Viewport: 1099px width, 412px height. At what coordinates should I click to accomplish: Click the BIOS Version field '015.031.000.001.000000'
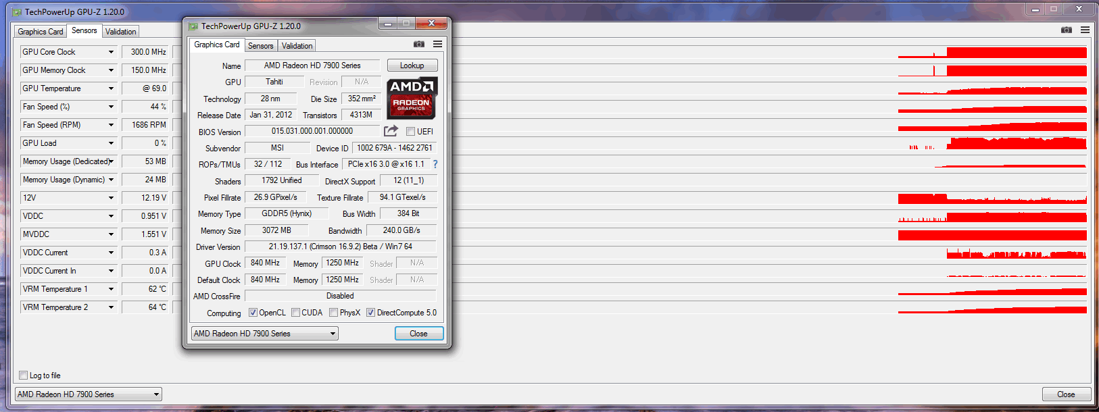[x=312, y=131]
